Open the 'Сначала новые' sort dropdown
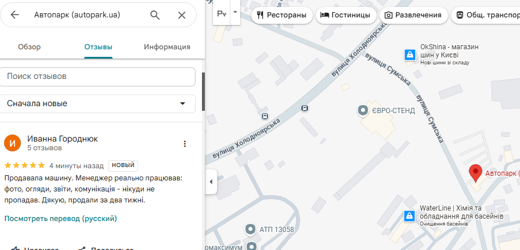This screenshot has width=520, height=250. click(x=98, y=103)
